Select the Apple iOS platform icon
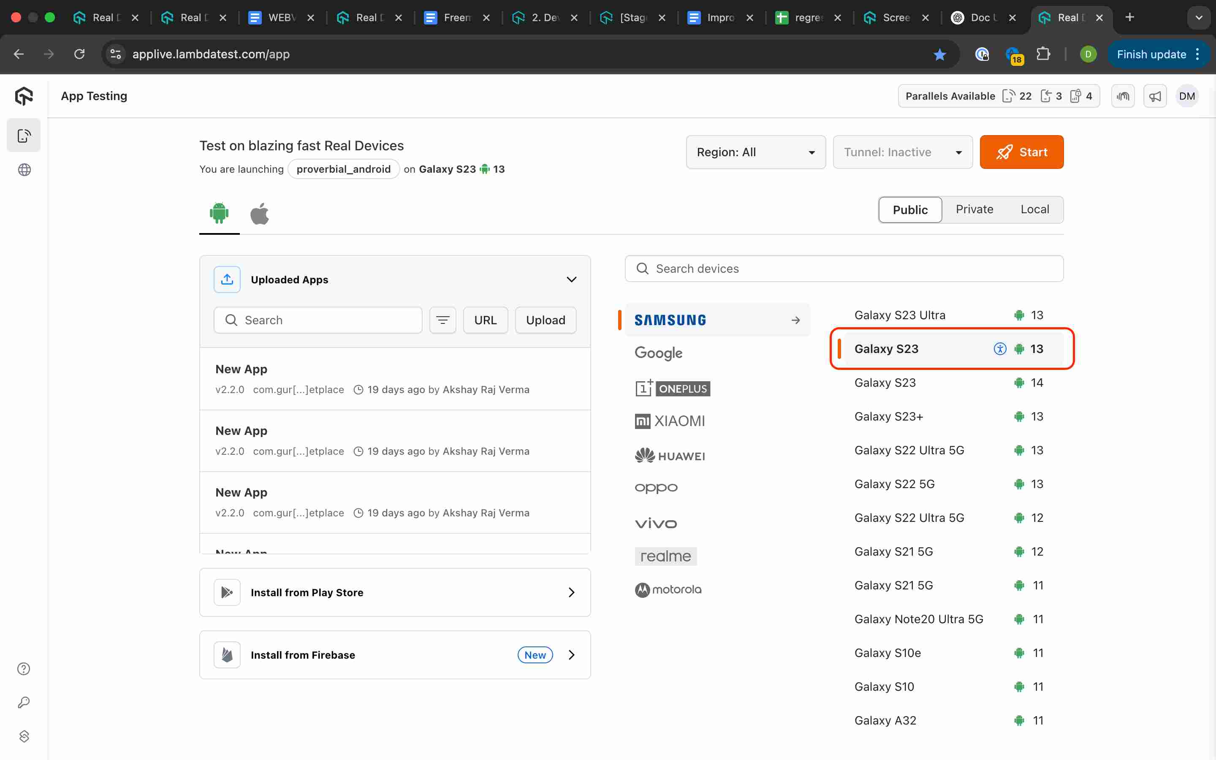Image resolution: width=1216 pixels, height=760 pixels. 259,214
